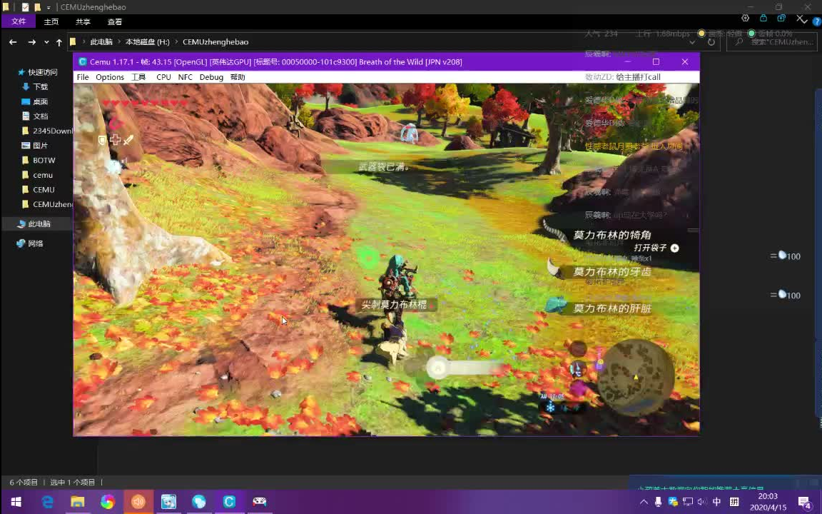Click the up-one-level arrow in Explorer
Image resolution: width=822 pixels, height=514 pixels.
point(59,42)
